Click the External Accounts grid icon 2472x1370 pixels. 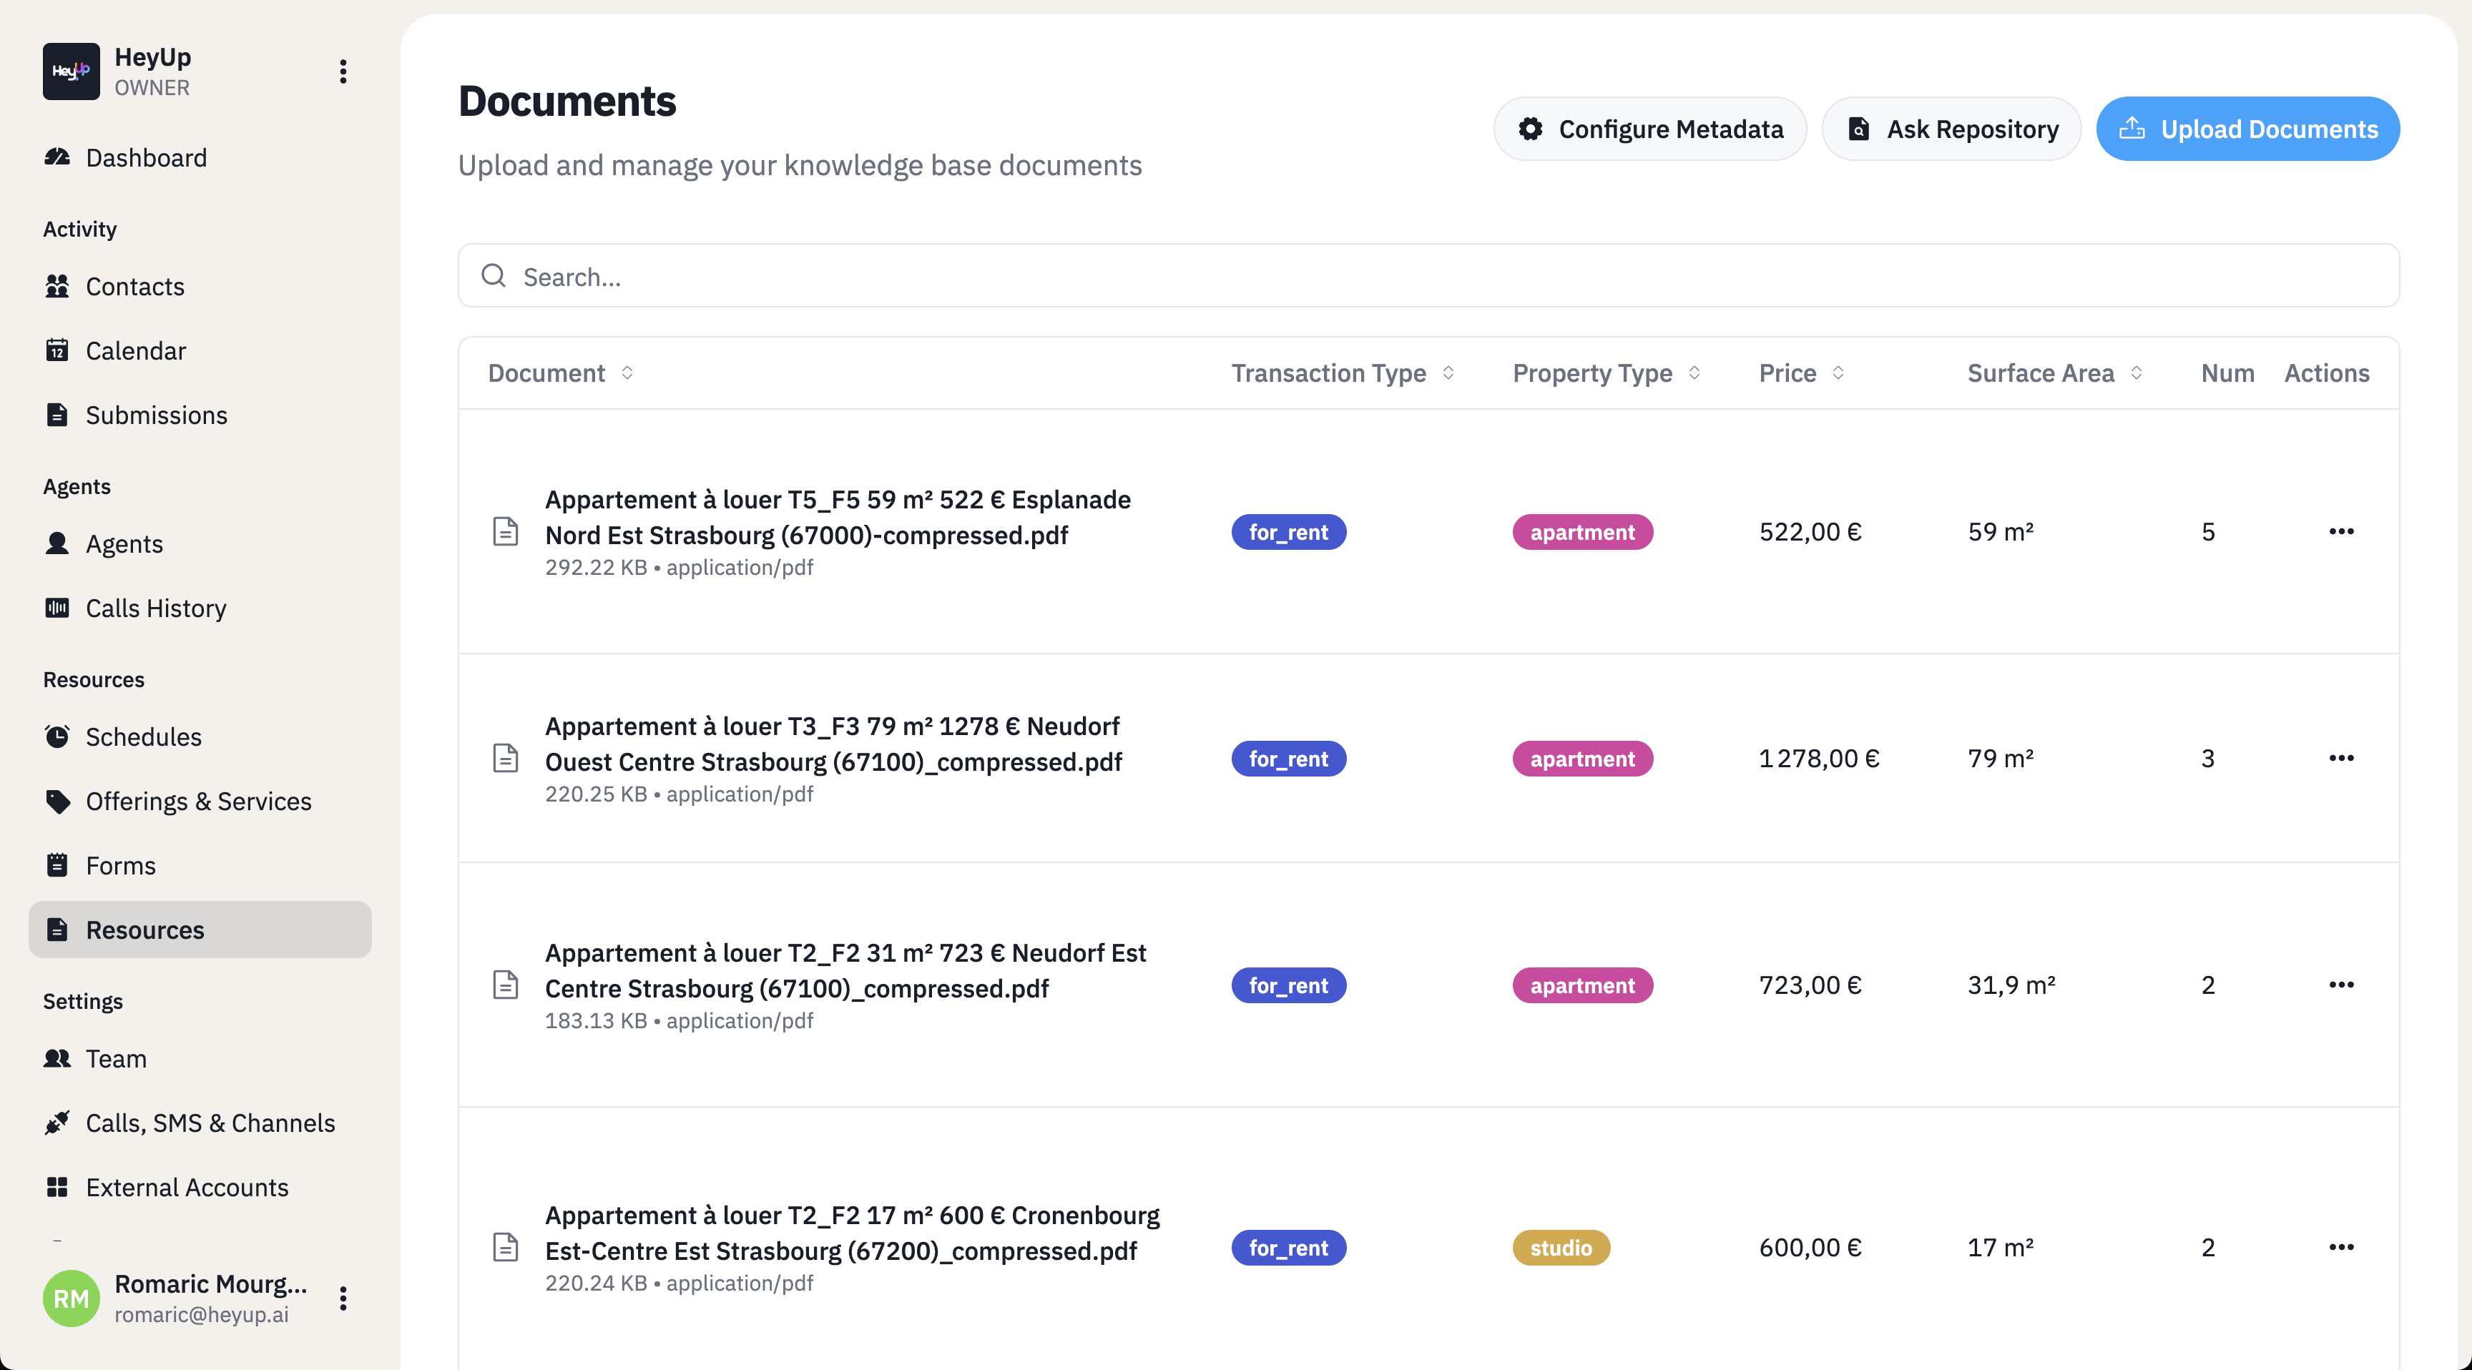coord(57,1187)
